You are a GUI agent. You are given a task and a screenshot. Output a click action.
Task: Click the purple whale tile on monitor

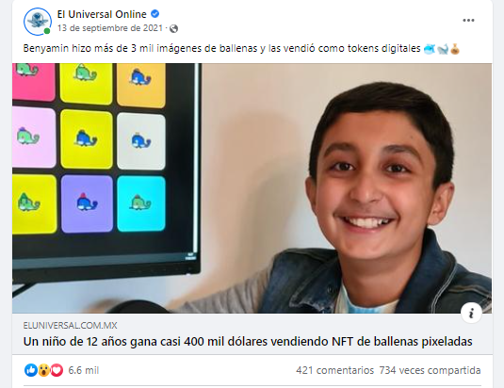[x=87, y=203]
